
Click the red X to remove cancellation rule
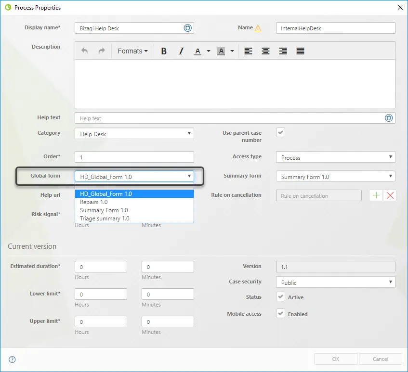coord(390,195)
